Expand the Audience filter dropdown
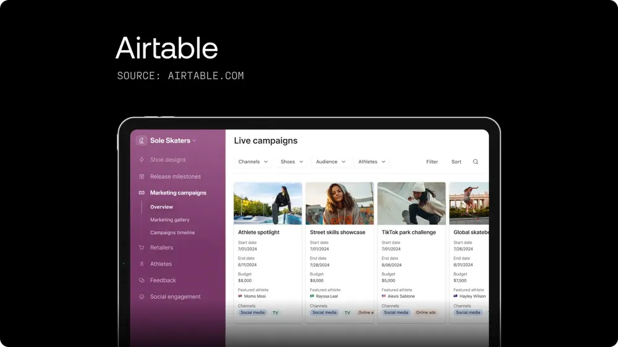Image resolution: width=618 pixels, height=347 pixels. click(331, 162)
